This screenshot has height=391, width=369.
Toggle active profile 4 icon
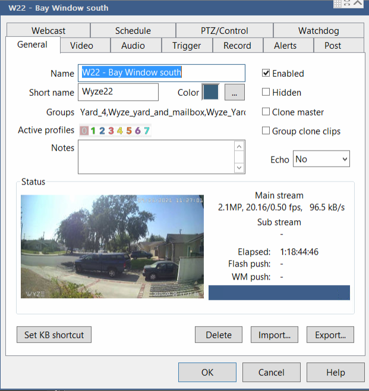click(120, 130)
